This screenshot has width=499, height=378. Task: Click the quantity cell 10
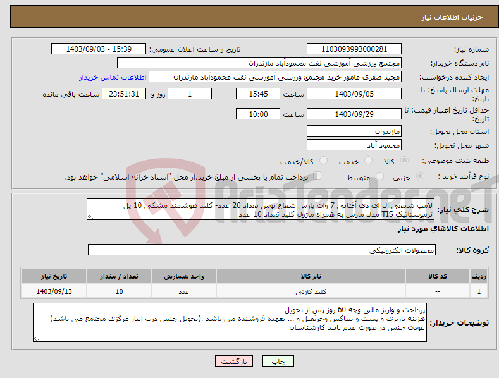coord(119,291)
